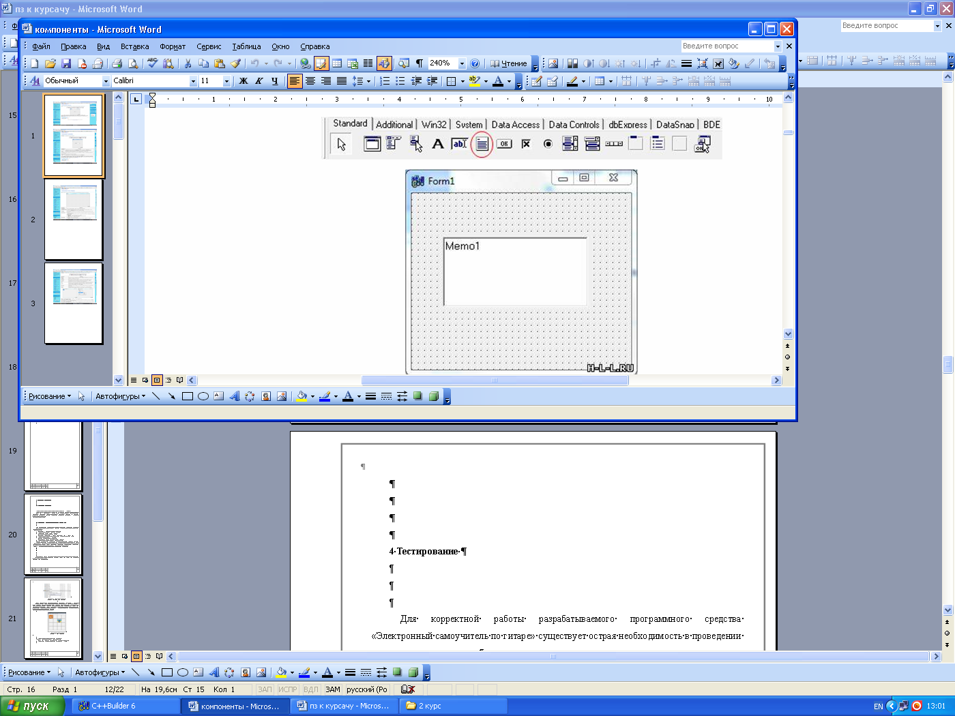Image resolution: width=955 pixels, height=716 pixels.
Task: Click Font Color A in formatting toolbar
Action: tap(498, 81)
